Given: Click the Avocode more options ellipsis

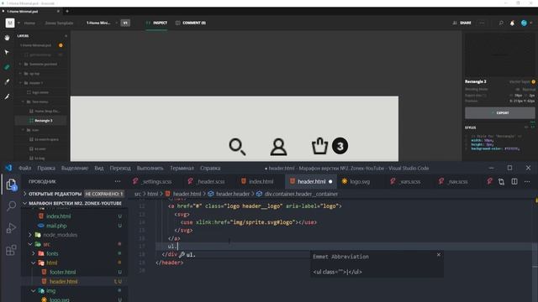Looking at the screenshot, I should pos(482,23).
